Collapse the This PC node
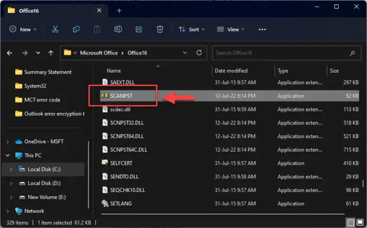Screen dimensions: 367x228 pos(8,155)
